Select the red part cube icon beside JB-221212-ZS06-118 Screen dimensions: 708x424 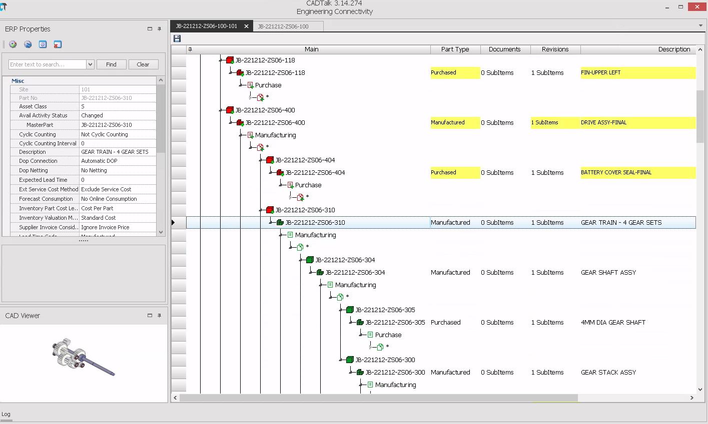229,59
